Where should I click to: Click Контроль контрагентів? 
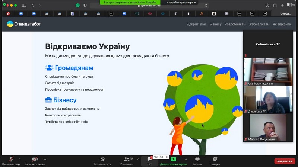63,115
